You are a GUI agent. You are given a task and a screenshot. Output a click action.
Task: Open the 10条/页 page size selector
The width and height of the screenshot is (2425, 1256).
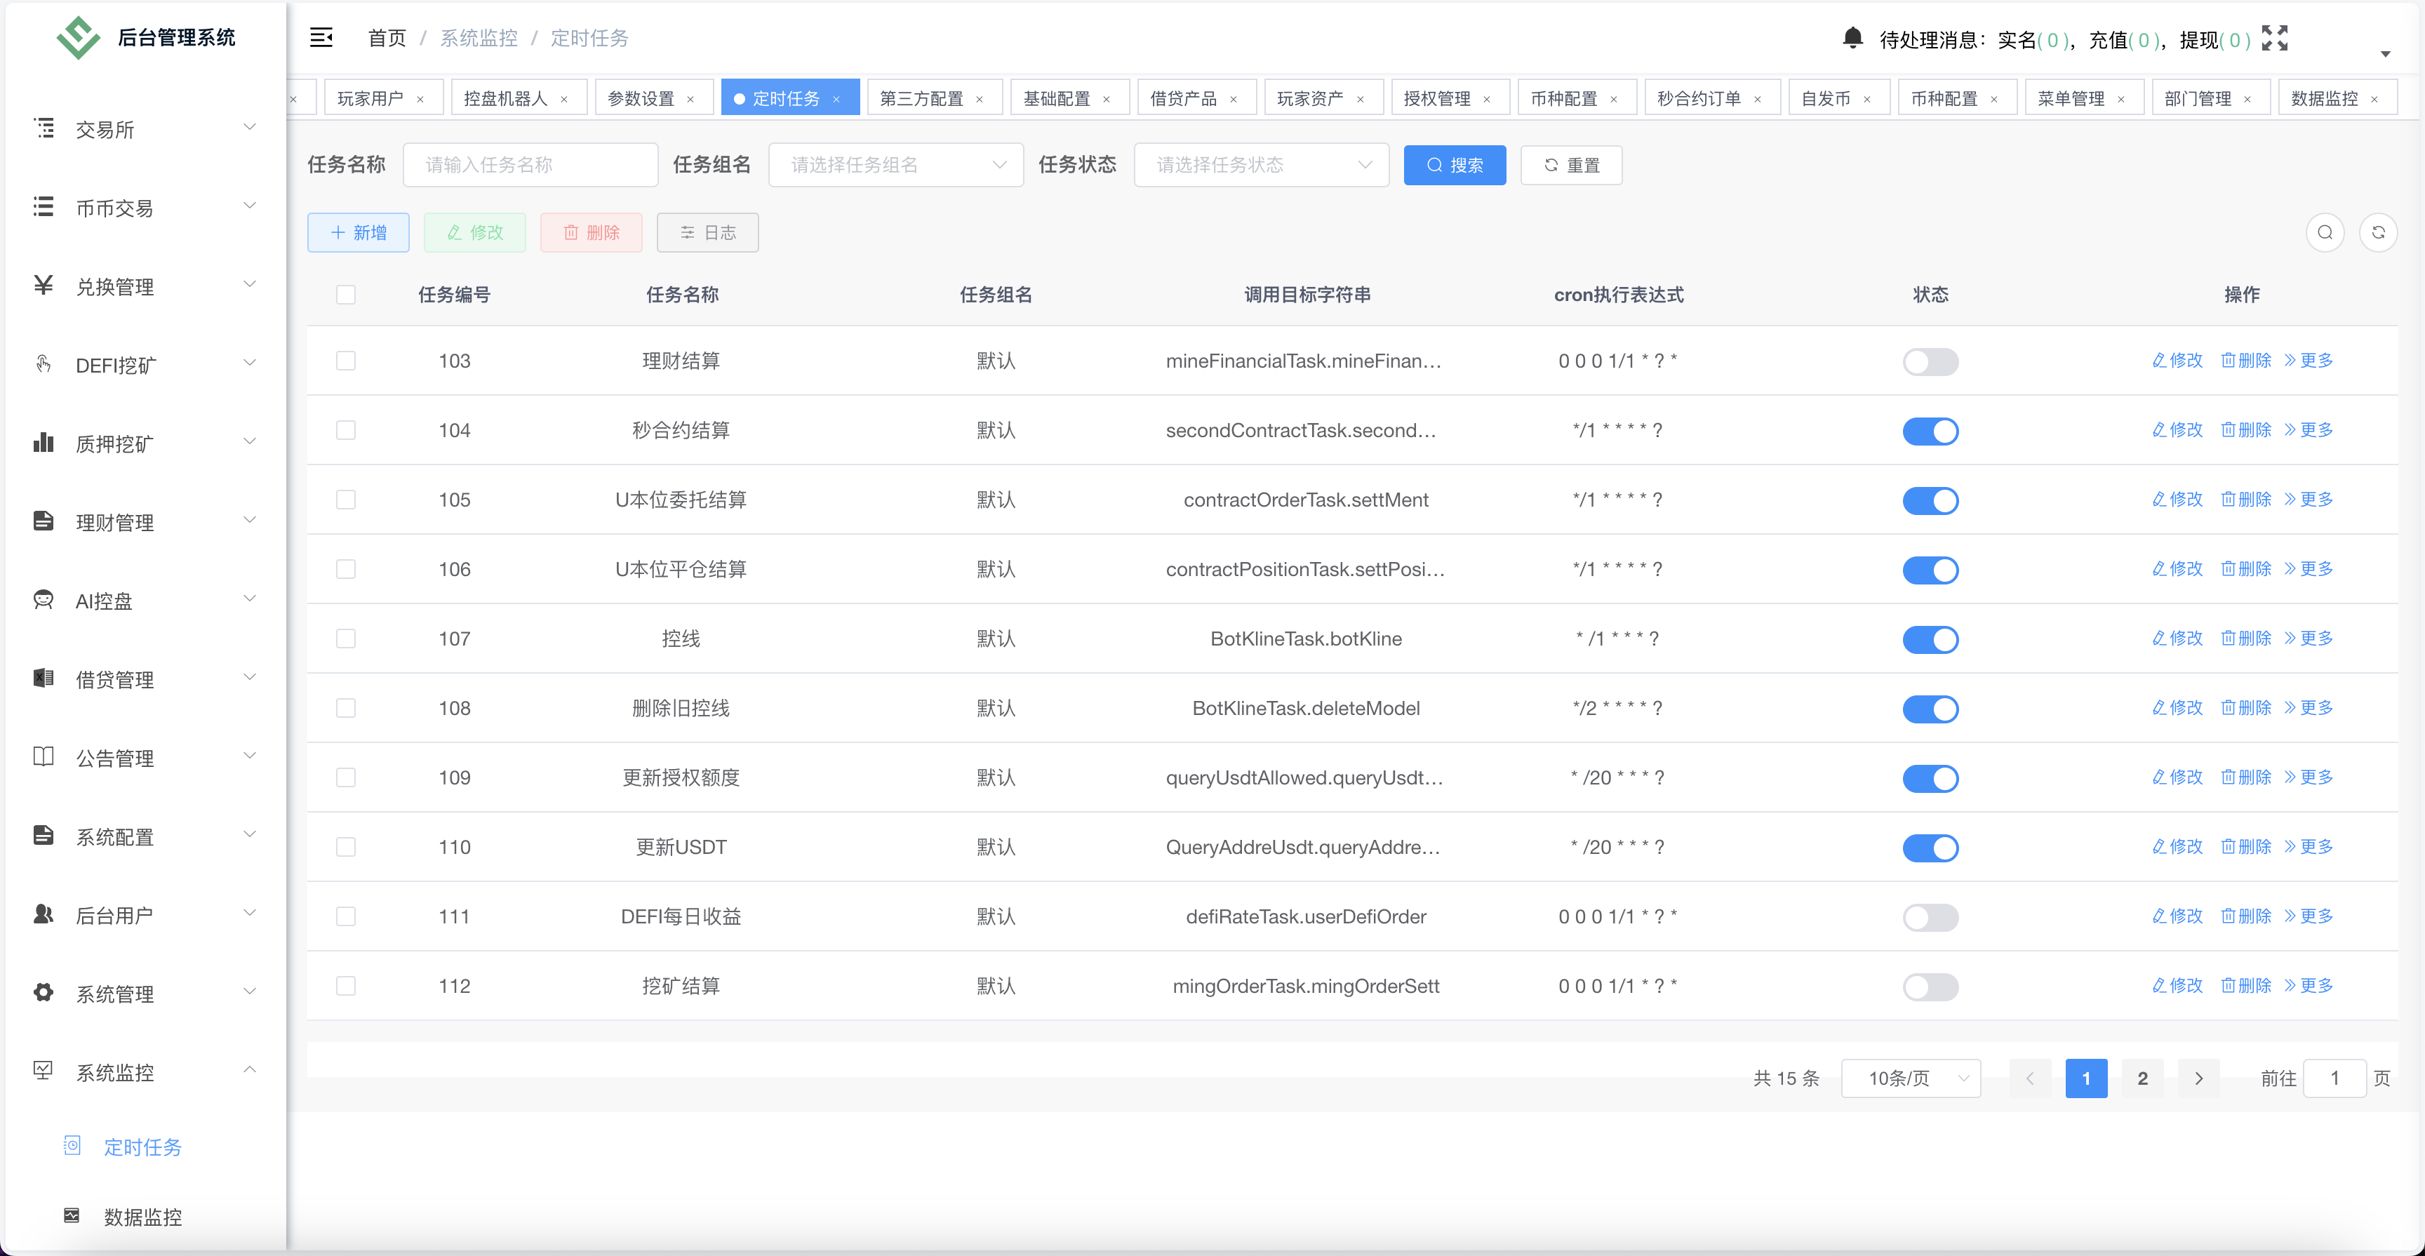(x=1911, y=1079)
